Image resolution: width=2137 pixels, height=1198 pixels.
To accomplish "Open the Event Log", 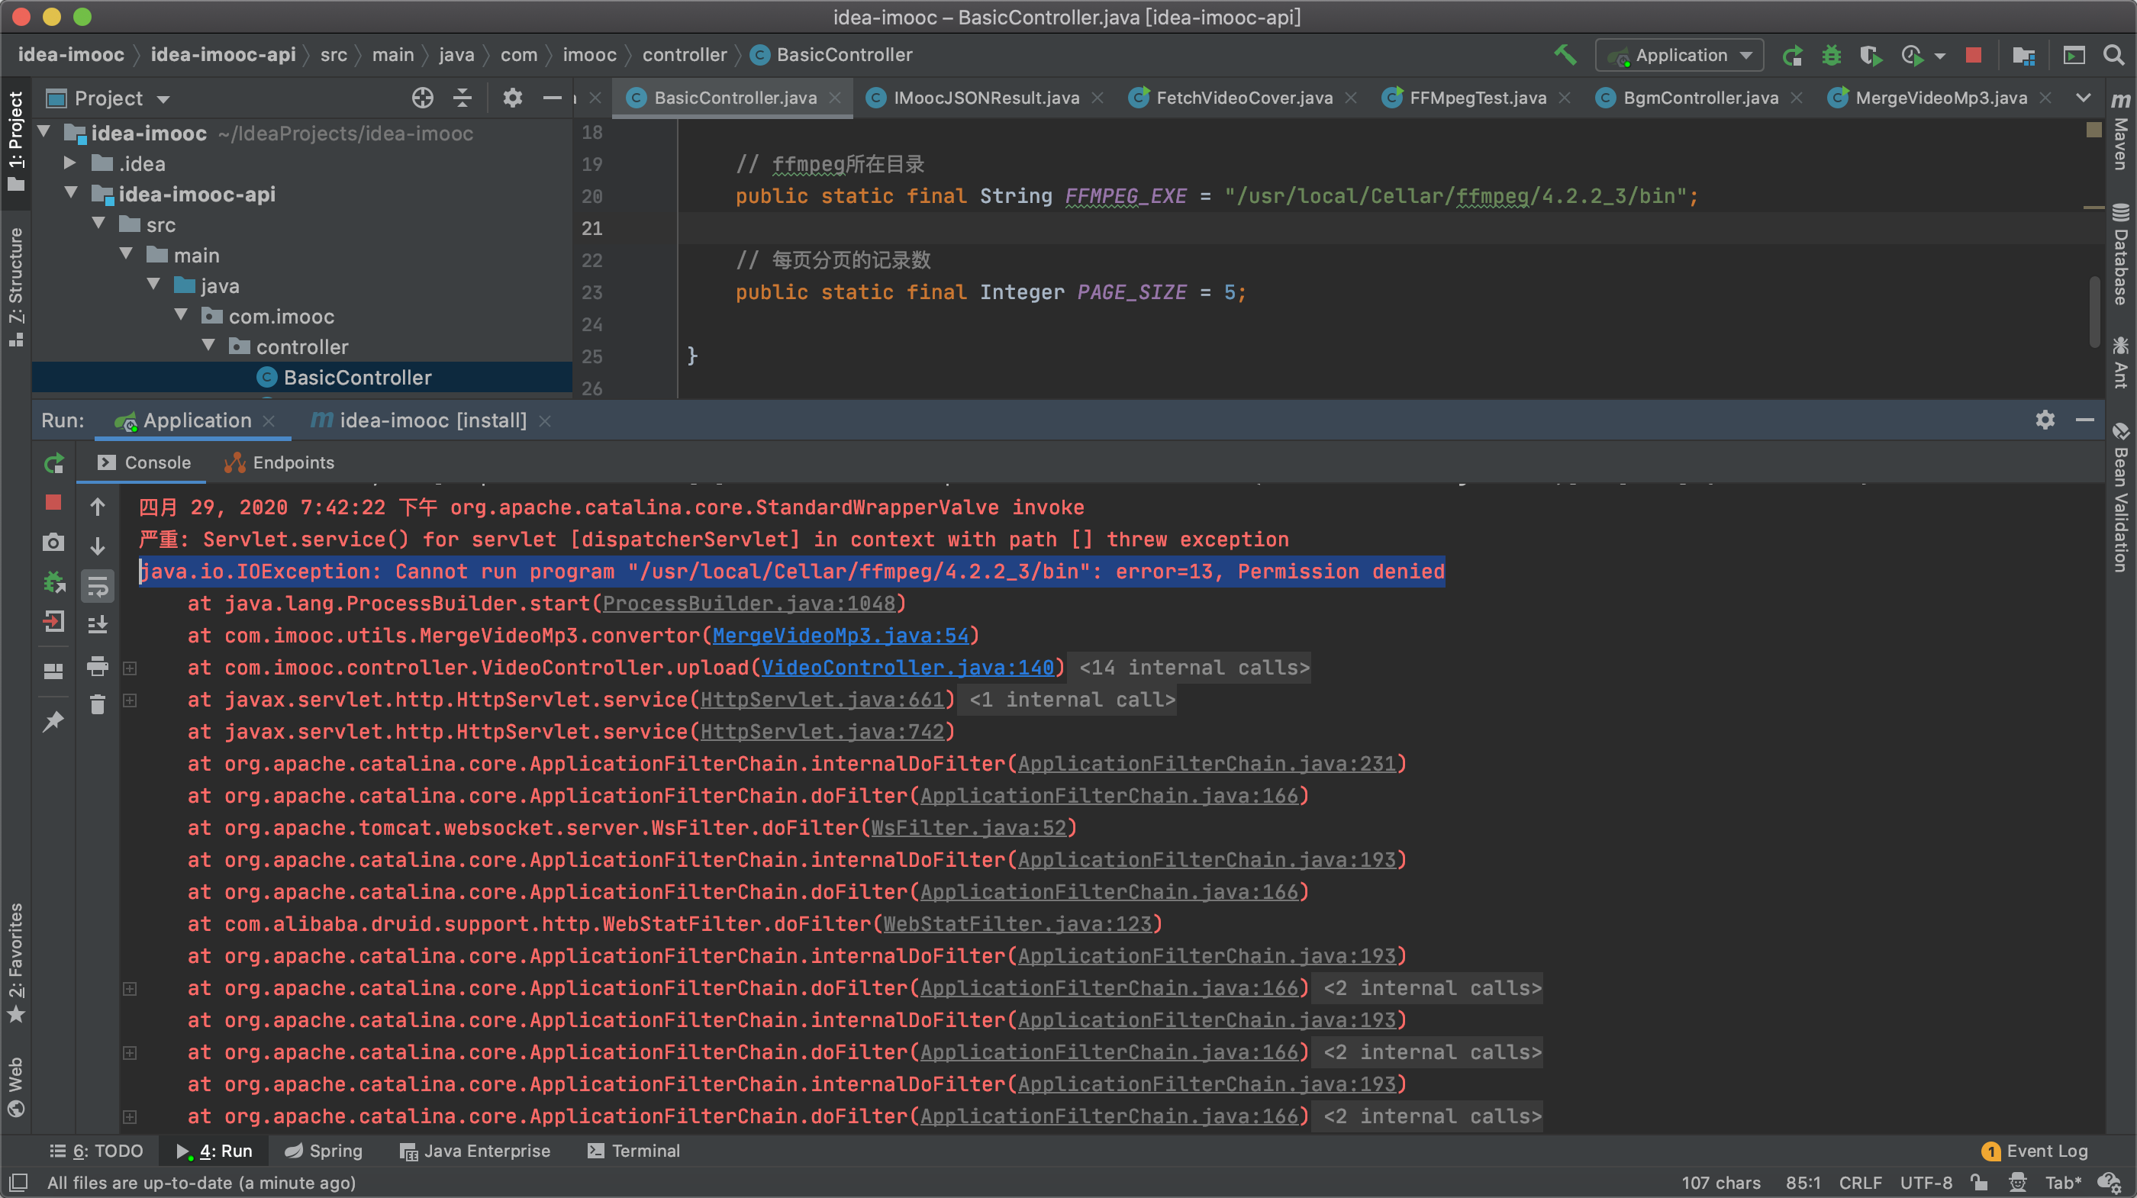I will 2034,1151.
